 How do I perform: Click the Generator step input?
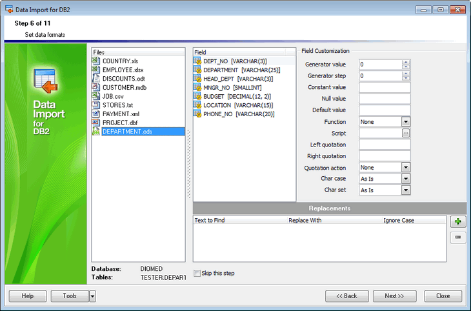380,75
